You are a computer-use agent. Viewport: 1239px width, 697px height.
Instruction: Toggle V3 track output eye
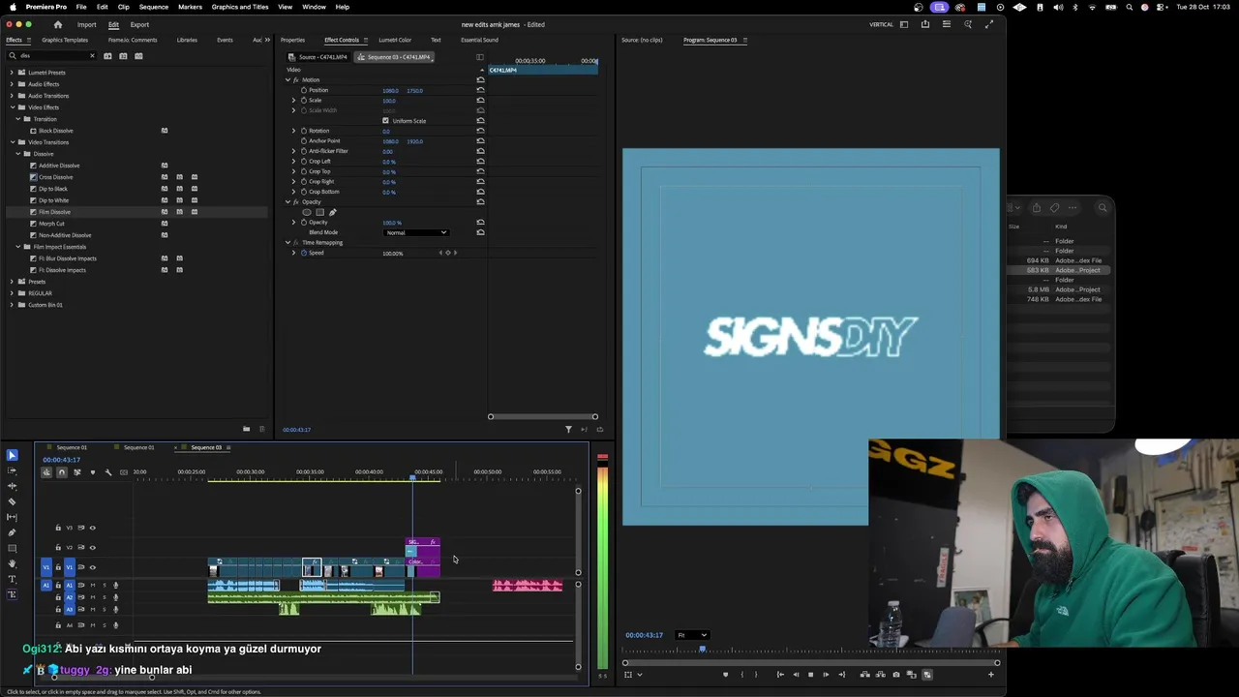(92, 528)
